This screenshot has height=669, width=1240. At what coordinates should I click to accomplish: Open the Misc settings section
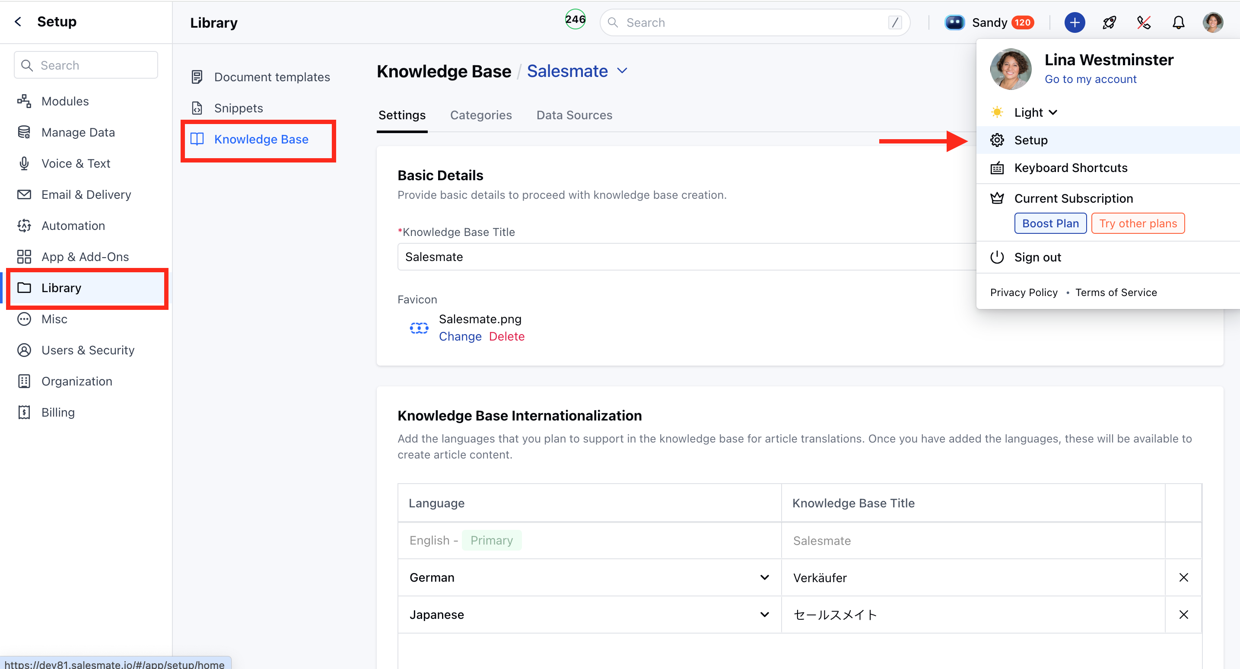[x=54, y=319]
